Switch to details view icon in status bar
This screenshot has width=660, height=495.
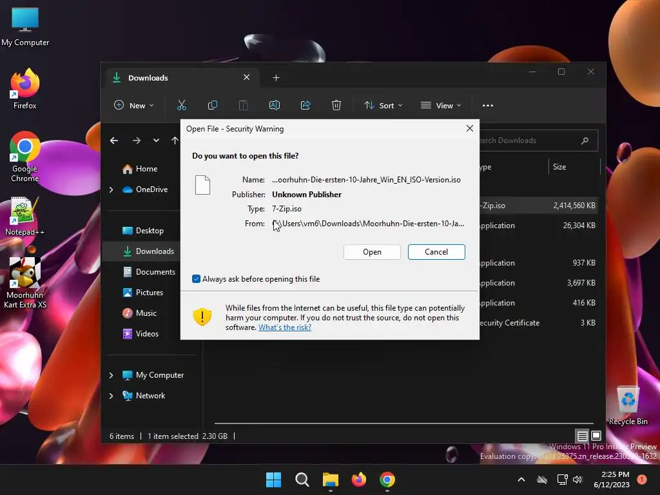point(582,436)
